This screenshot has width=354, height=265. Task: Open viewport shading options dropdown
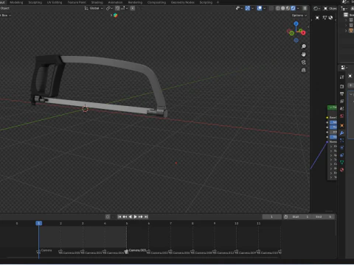click(298, 8)
